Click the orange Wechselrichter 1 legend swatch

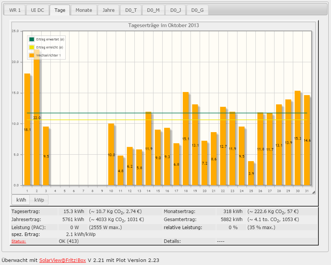pyautogui.click(x=32, y=55)
